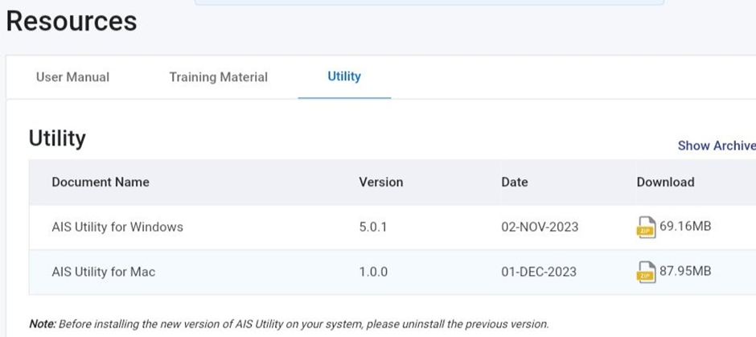756x337 pixels.
Task: Click the Version column header
Action: pos(381,182)
